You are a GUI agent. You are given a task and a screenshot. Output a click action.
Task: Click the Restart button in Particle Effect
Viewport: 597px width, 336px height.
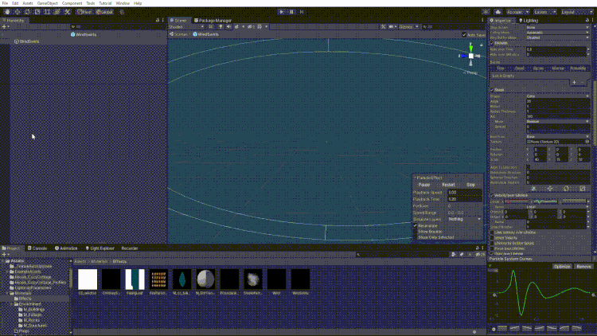(x=448, y=185)
